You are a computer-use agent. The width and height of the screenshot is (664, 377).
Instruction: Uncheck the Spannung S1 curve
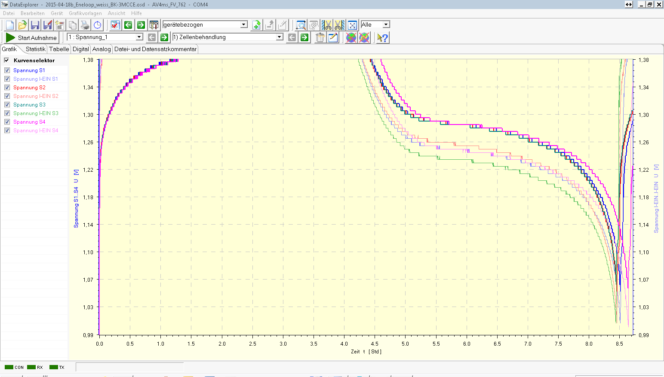[x=7, y=70]
